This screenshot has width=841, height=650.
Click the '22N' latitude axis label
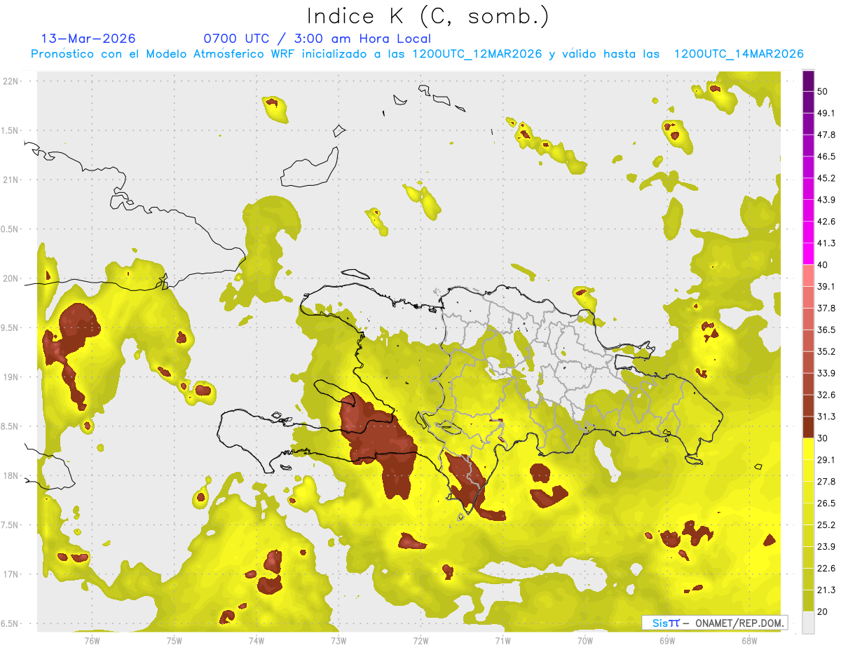(x=11, y=81)
